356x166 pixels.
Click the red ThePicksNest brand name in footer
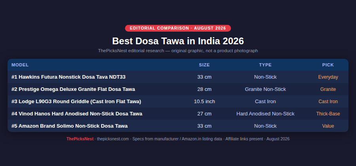click(80, 139)
